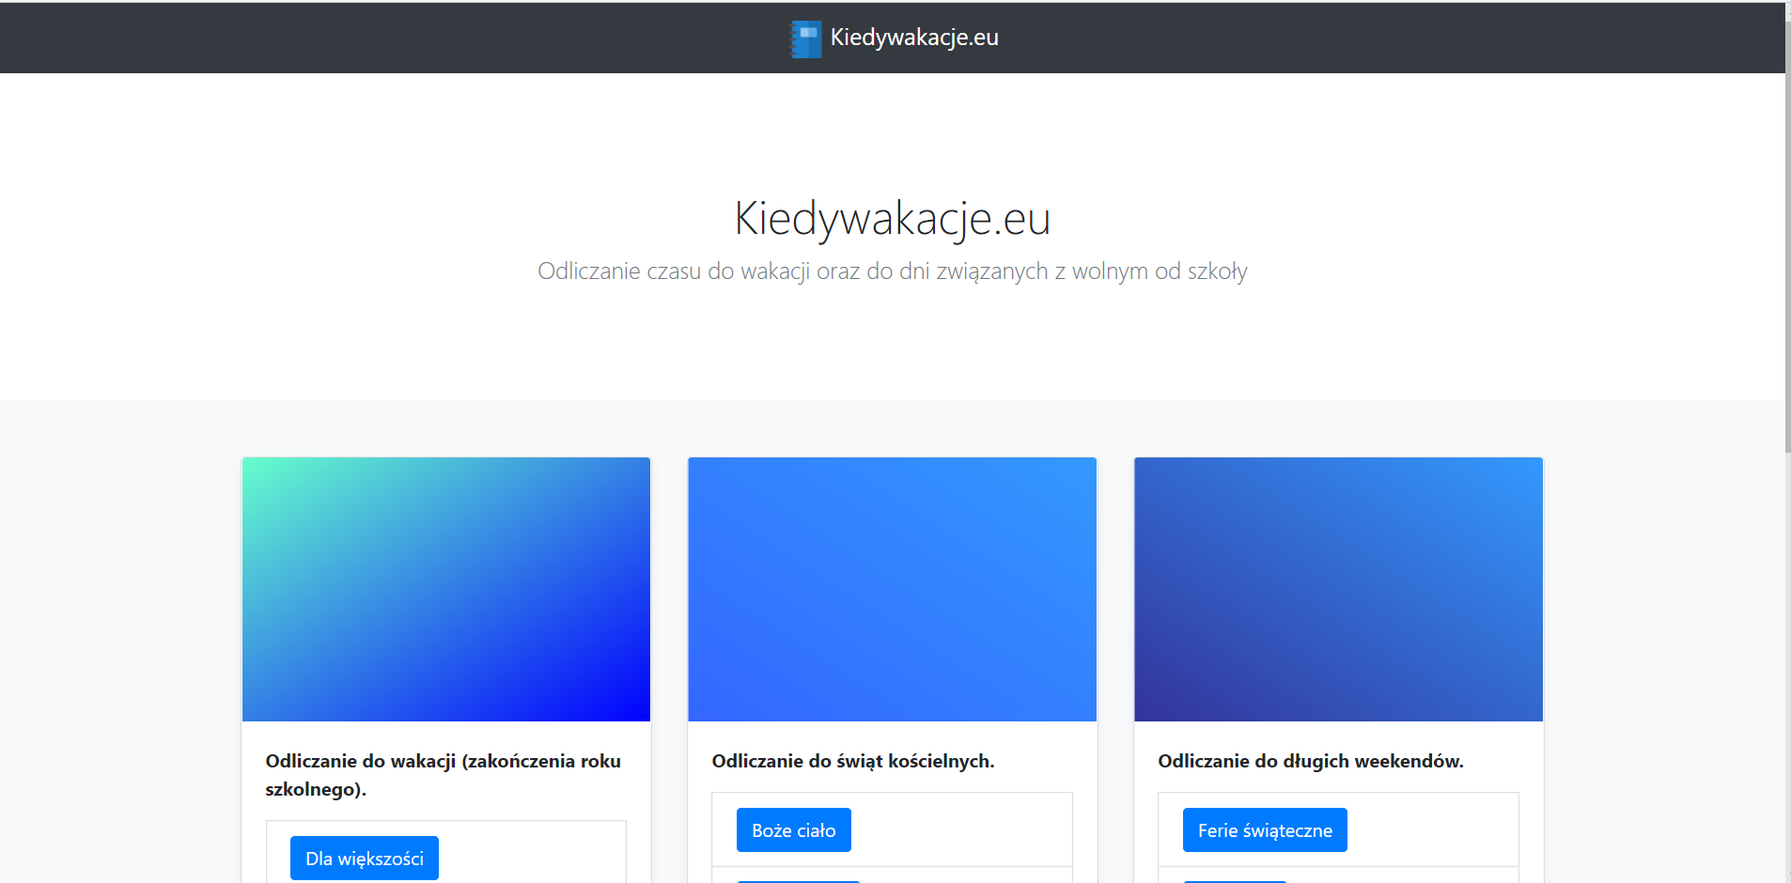The width and height of the screenshot is (1791, 883).
Task: Click the vertical scrollbar thumb
Action: click(1787, 225)
